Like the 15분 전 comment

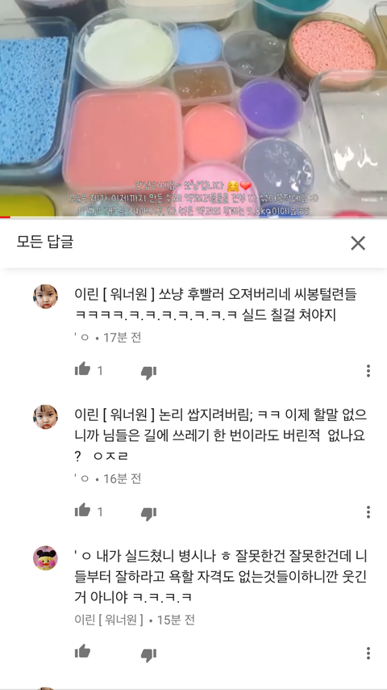pos(82,652)
